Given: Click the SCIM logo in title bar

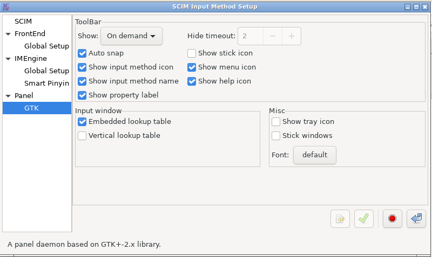Looking at the screenshot, I should (x=6, y=7).
